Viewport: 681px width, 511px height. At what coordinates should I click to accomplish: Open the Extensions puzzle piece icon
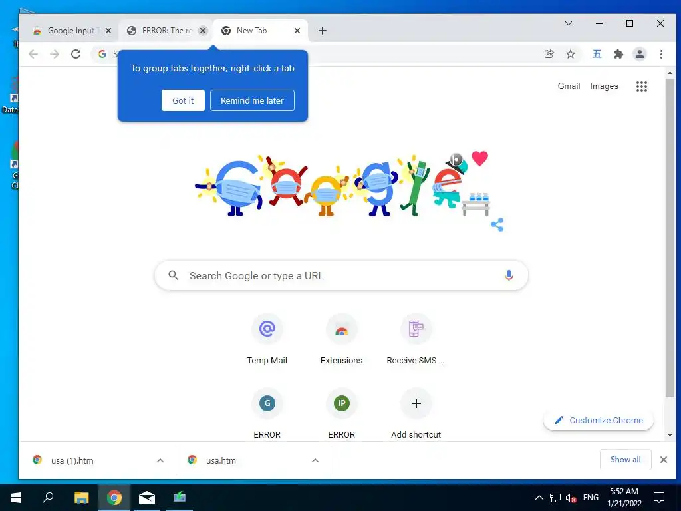coord(618,54)
